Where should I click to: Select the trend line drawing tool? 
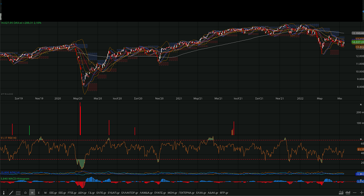point(11,192)
